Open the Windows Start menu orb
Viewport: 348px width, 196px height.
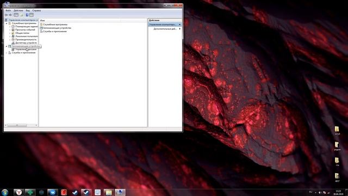pyautogui.click(x=5, y=192)
